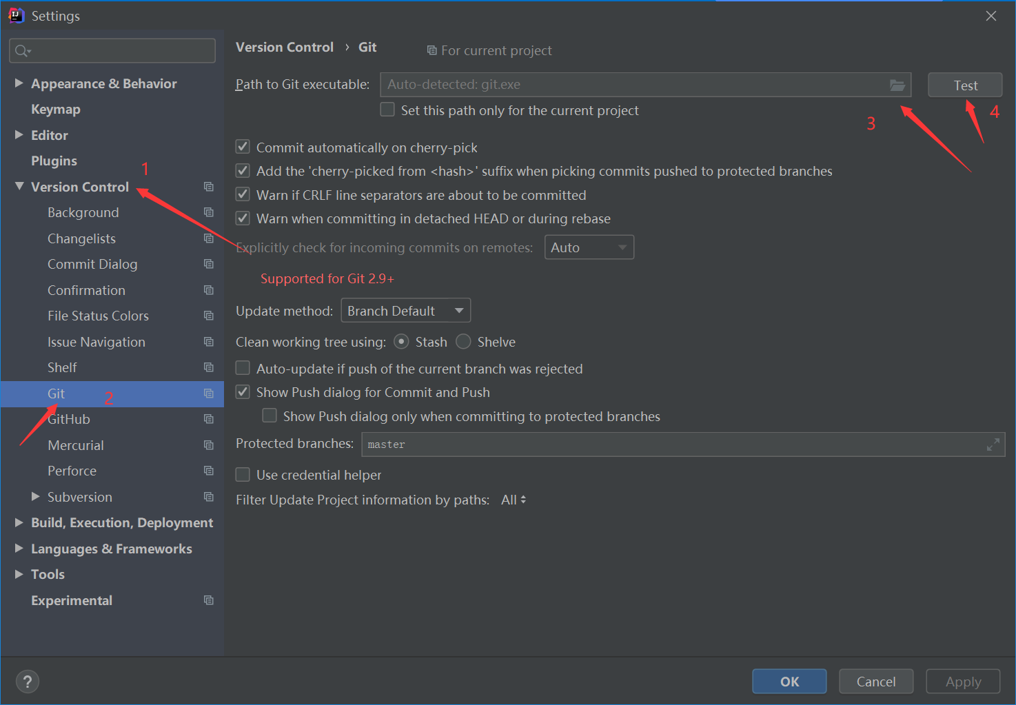The width and height of the screenshot is (1016, 705).
Task: Uncheck Commit automatically on cherry-pick
Action: click(243, 147)
